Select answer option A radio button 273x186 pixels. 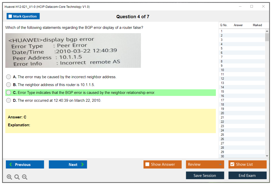pyautogui.click(x=9, y=77)
